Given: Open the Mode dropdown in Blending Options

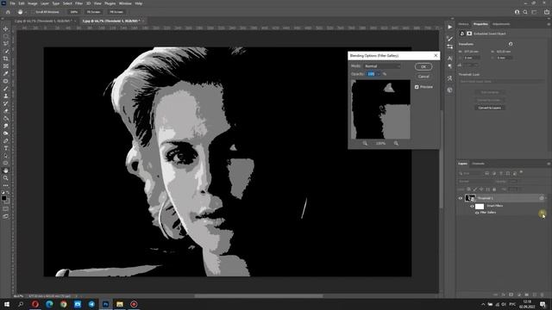Looking at the screenshot, I should click(x=382, y=66).
